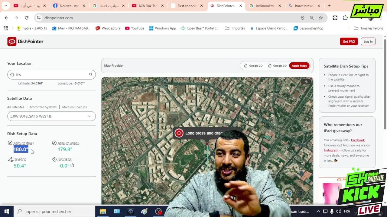The height and width of the screenshot is (217, 387).
Task: Select Google 2D map provider
Action: [x=253, y=66]
